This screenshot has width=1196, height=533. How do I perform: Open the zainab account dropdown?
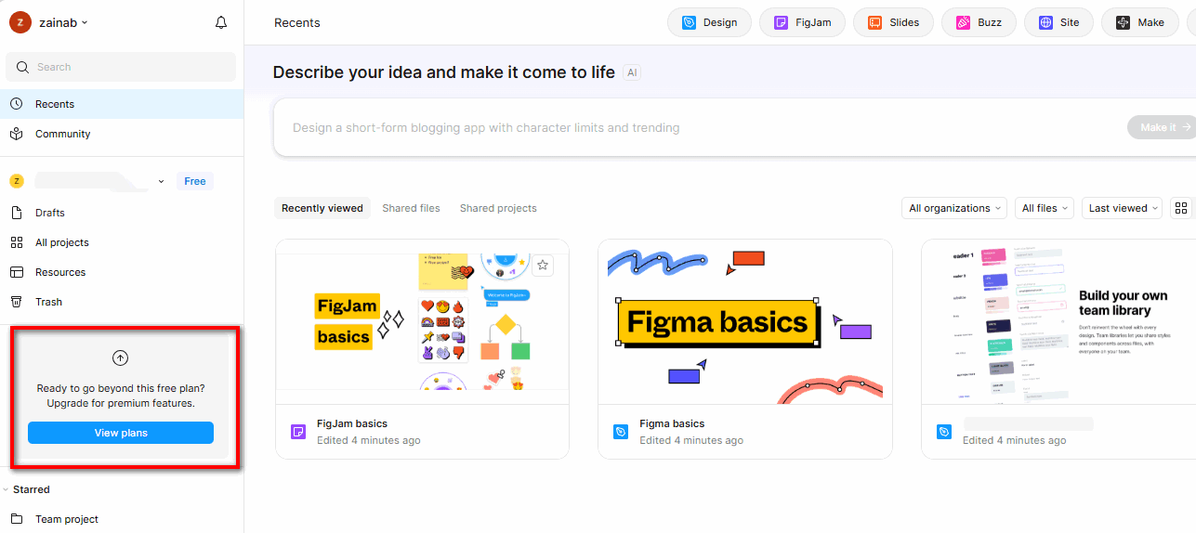[63, 22]
